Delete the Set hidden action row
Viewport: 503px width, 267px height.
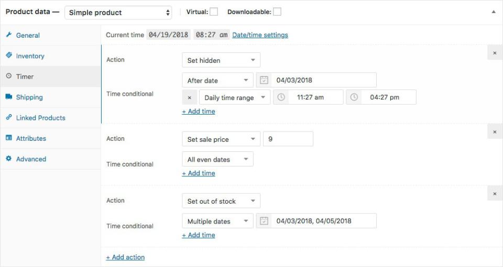[495, 53]
